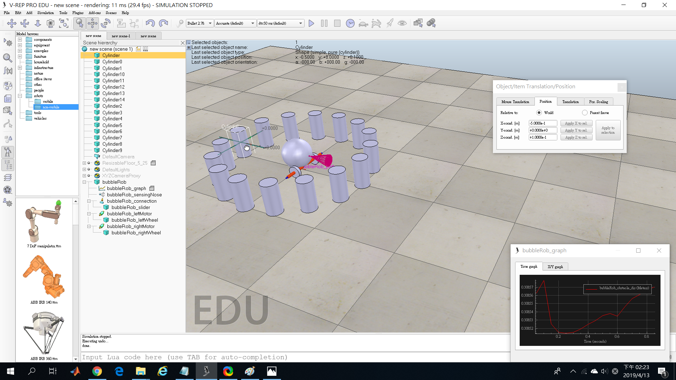
Task: Open the dt=50 ms time step dropdown
Action: [x=281, y=23]
